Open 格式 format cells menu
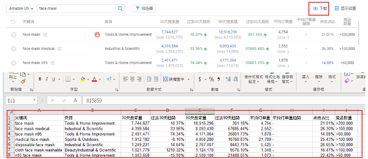The width and height of the screenshot is (368, 159). (x=332, y=79)
